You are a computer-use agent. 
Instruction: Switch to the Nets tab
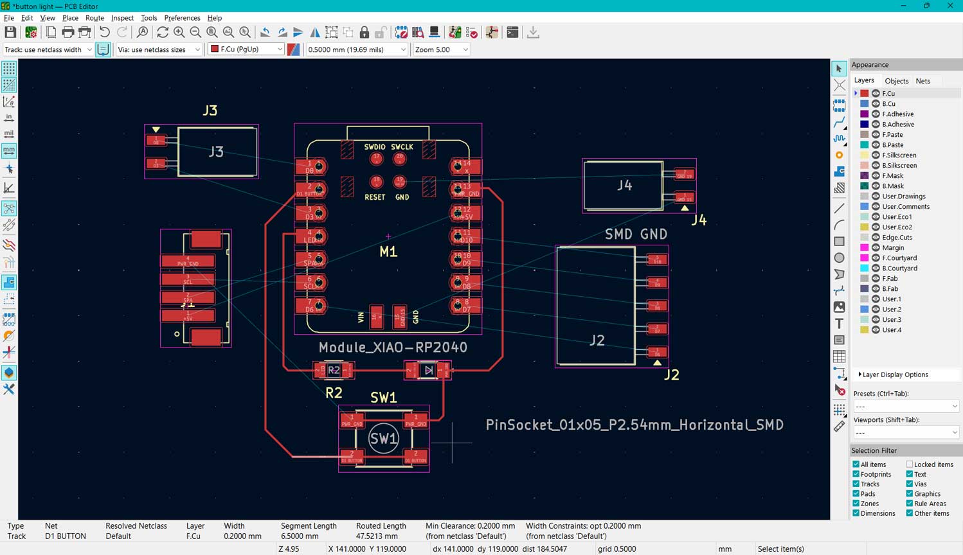point(923,81)
